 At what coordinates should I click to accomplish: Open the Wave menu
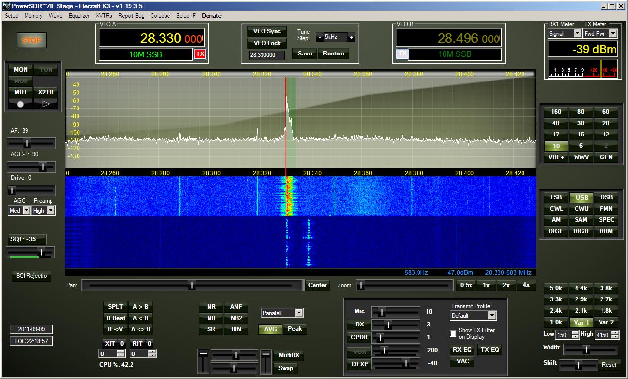[x=55, y=16]
